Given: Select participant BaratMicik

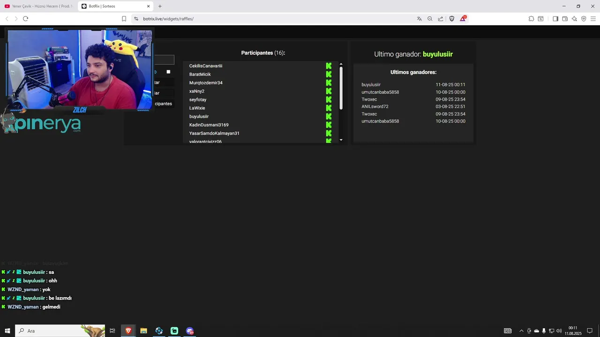Looking at the screenshot, I should pyautogui.click(x=200, y=74).
